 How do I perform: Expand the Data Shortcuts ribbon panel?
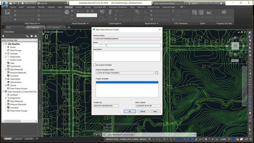coord(32,23)
